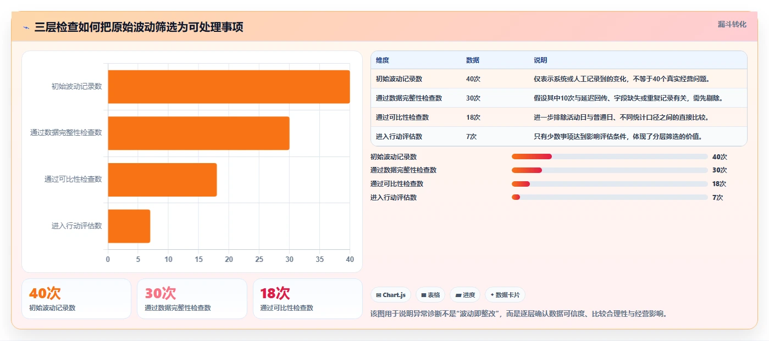Viewport: 769px width, 341px height.
Task: Click the 通过可比性检查数 y-axis label on chart
Action: coord(73,180)
